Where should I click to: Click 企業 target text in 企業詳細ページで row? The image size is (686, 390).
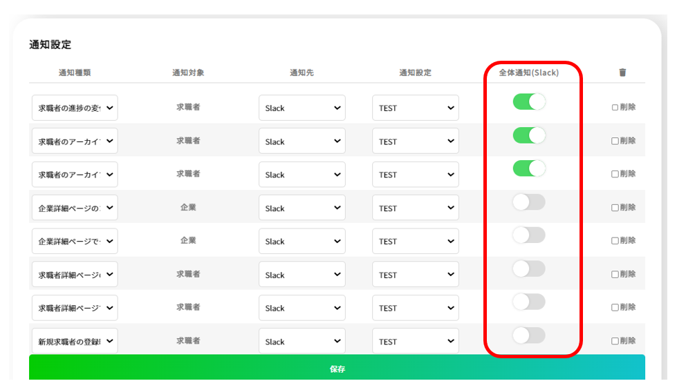point(188,241)
